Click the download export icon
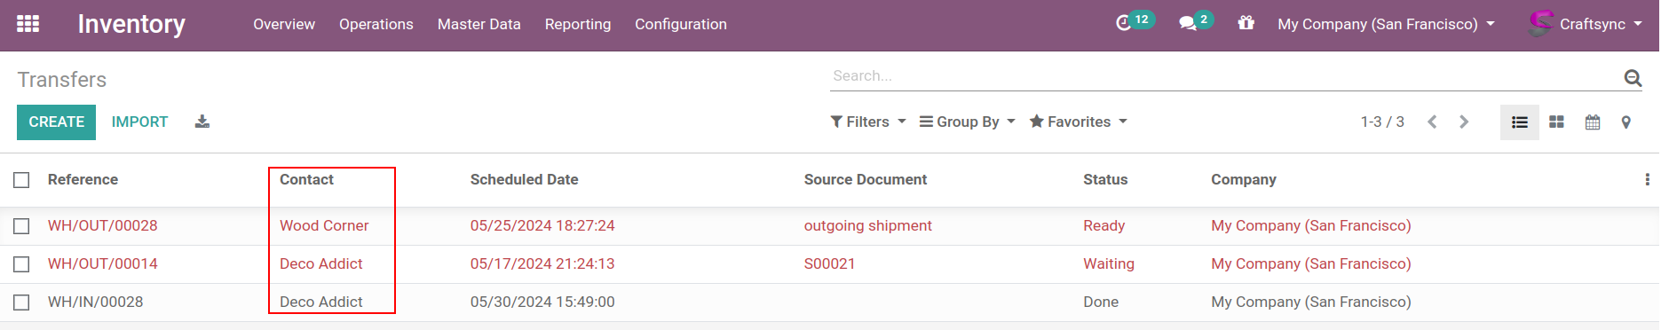The height and width of the screenshot is (330, 1661). point(202,122)
